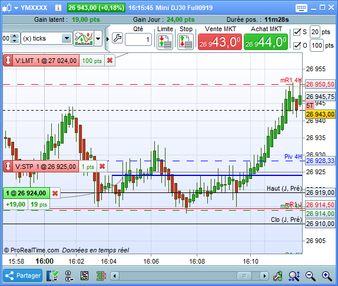Toggle the S stop checkbox
This screenshot has width=338, height=286.
(x=297, y=32)
